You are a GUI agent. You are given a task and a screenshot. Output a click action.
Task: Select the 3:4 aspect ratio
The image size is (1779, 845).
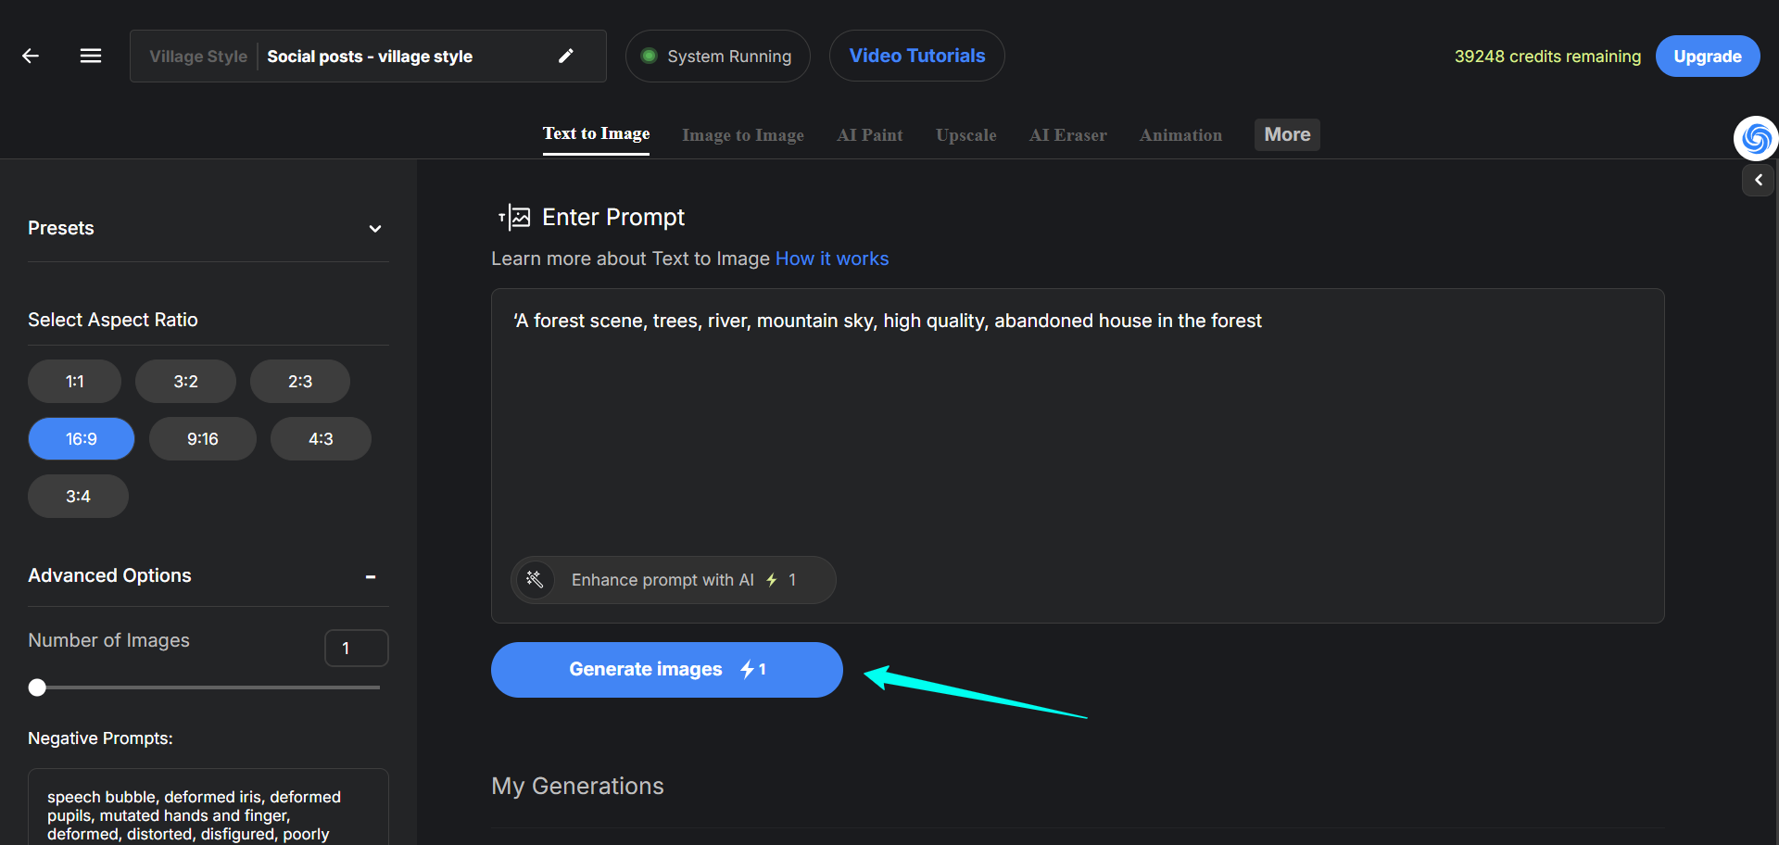78,497
